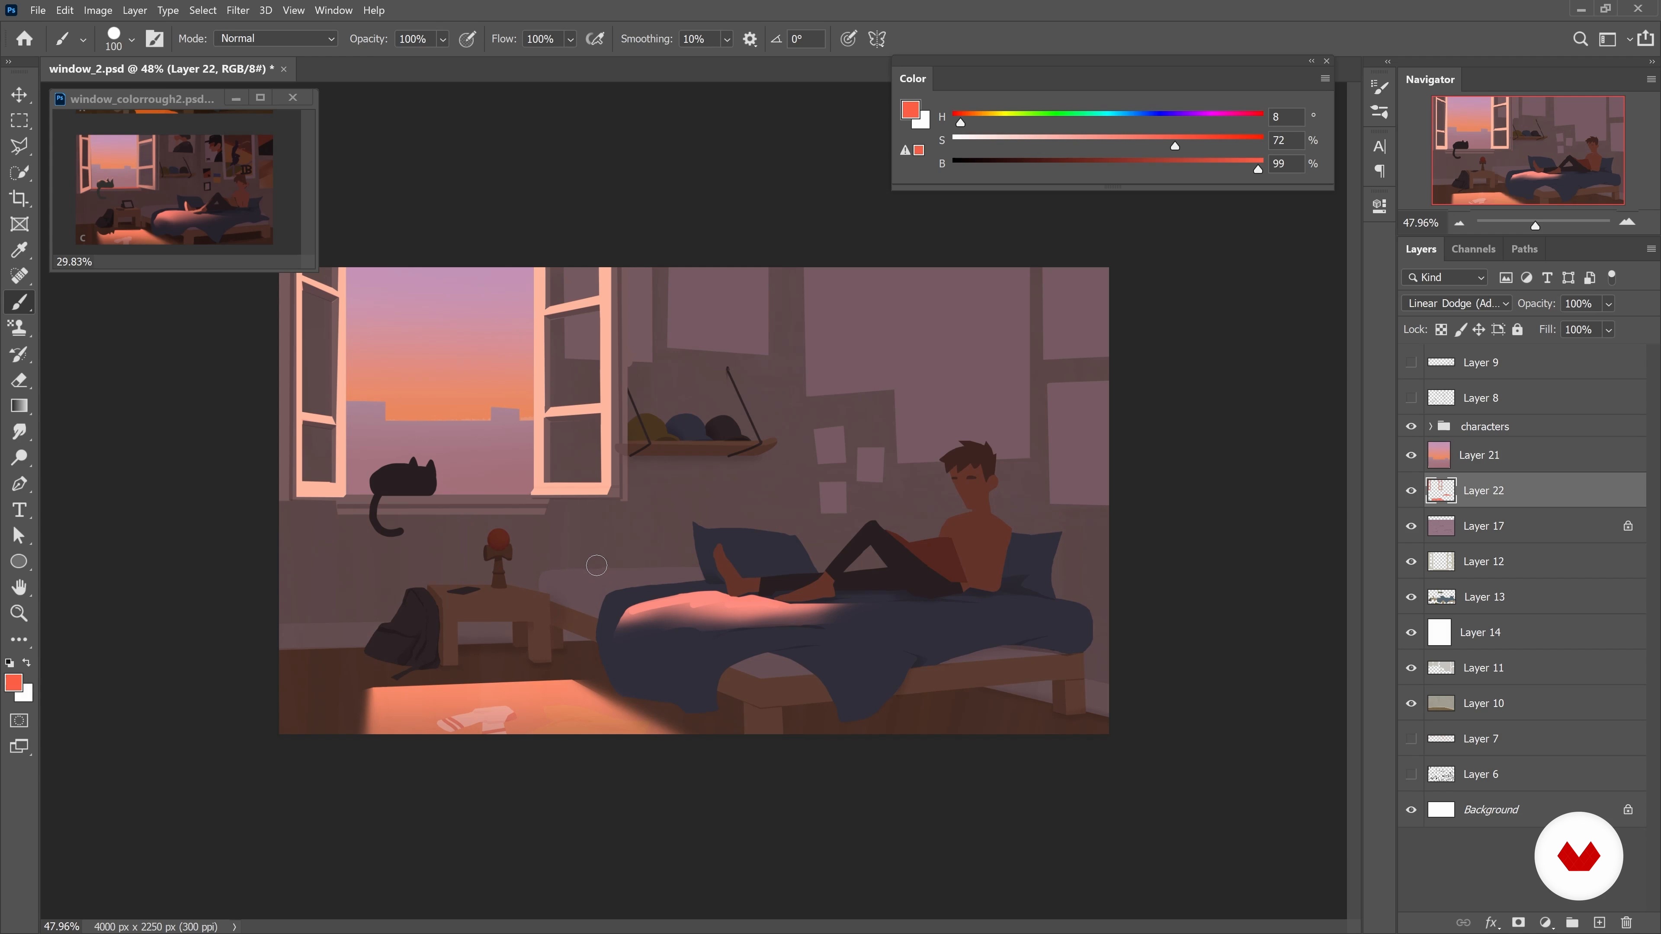
Task: Click the Search icon at top right
Action: 1580,38
